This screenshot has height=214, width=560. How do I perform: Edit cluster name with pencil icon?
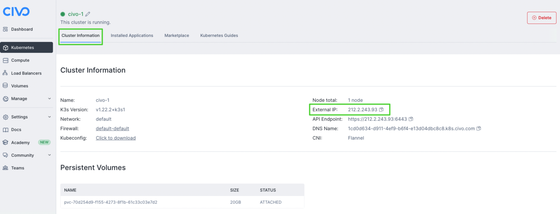[x=88, y=14]
